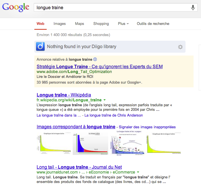
Task: Open Outils de recherche
Action: (x=153, y=24)
